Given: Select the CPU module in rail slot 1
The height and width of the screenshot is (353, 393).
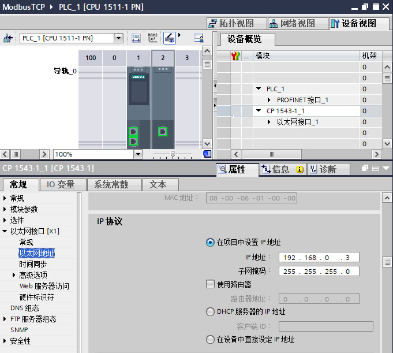Looking at the screenshot, I should click(x=139, y=107).
